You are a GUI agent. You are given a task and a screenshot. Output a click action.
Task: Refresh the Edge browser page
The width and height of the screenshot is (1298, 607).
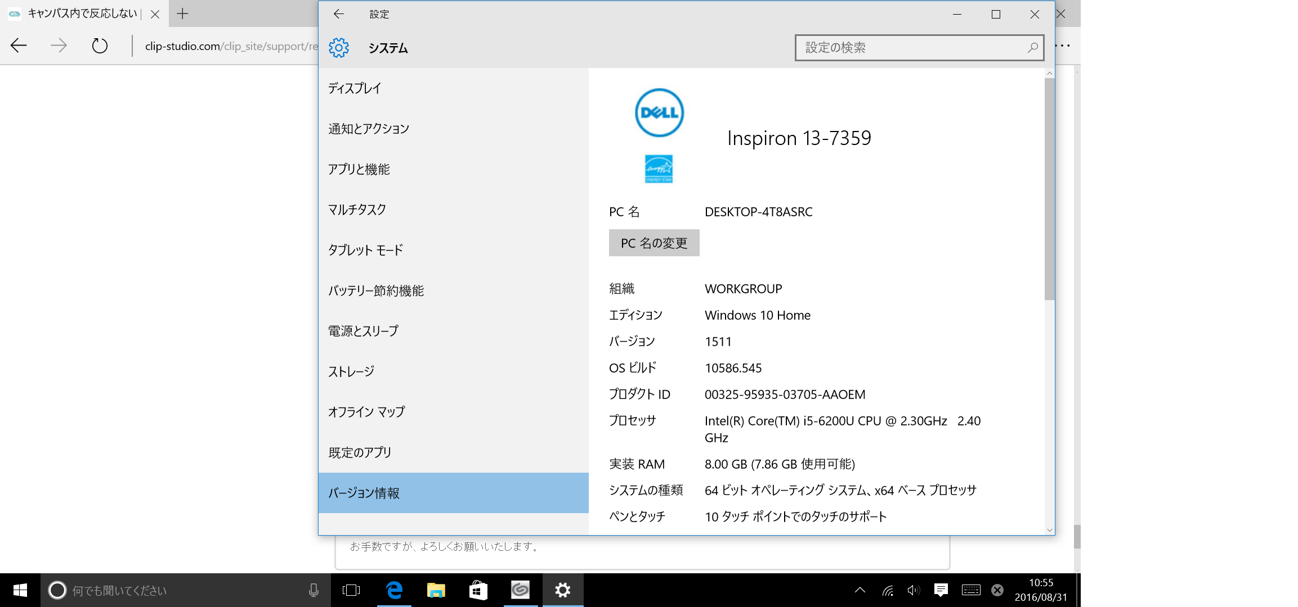(x=100, y=46)
